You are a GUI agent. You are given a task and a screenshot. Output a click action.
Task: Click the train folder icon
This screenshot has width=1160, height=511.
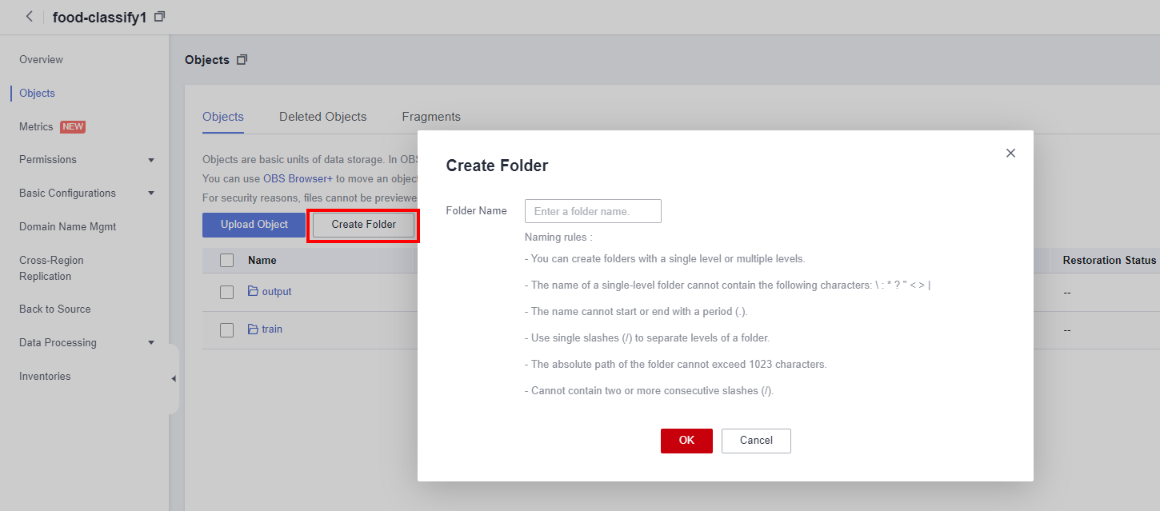tap(253, 329)
